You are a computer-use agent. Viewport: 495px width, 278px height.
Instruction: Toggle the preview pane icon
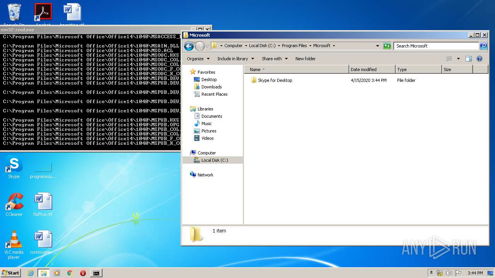(x=469, y=59)
